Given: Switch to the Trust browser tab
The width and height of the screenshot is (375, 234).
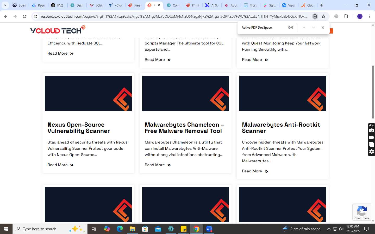Looking at the screenshot, I should (251, 5).
